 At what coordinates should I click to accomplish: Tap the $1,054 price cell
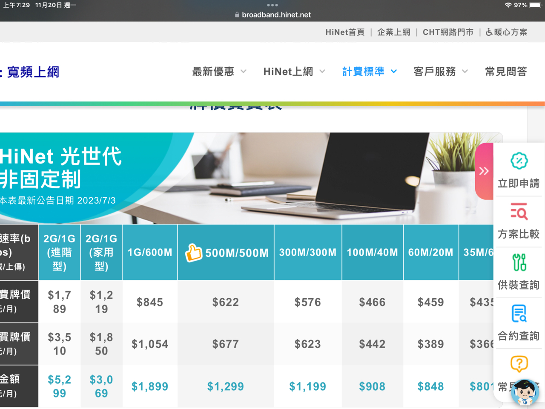coord(150,344)
